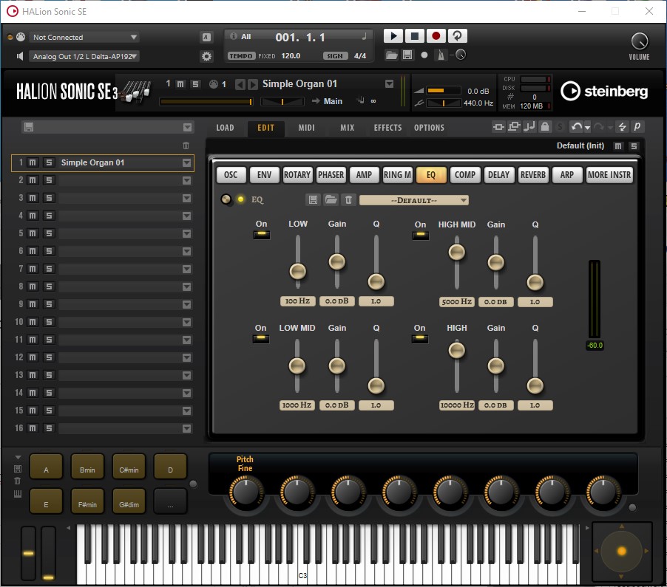Image resolution: width=667 pixels, height=587 pixels.
Task: Toggle the EQ section power light
Action: tap(241, 199)
